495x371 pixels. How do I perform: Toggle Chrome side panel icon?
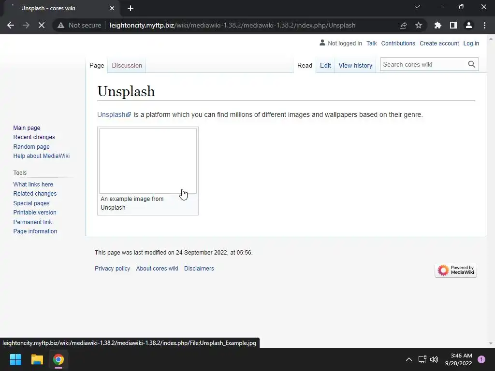[453, 25]
